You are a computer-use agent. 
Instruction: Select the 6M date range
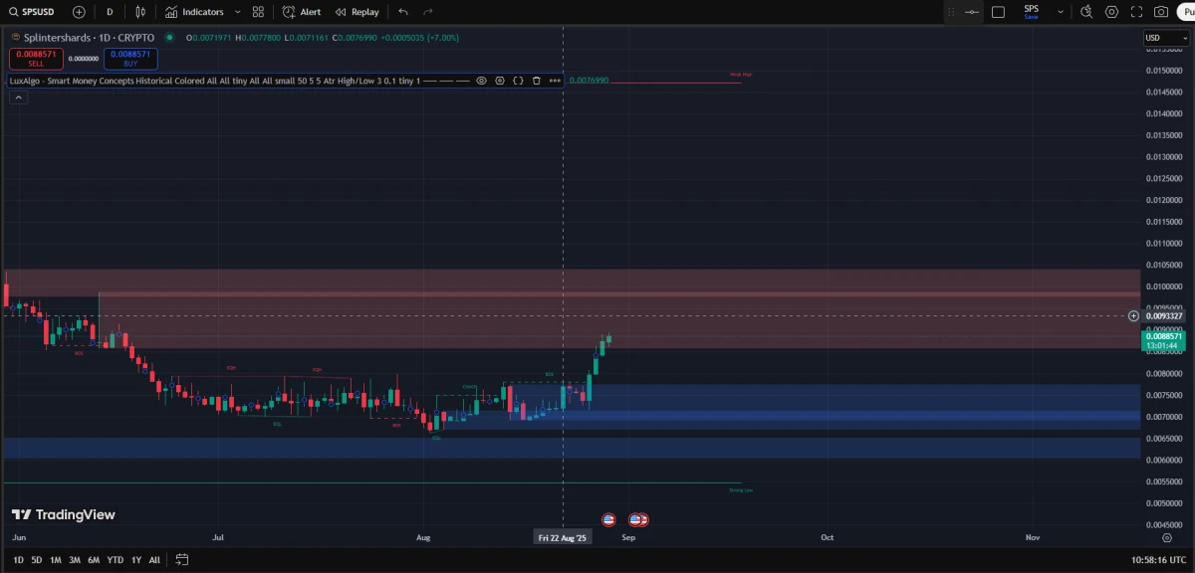94,560
